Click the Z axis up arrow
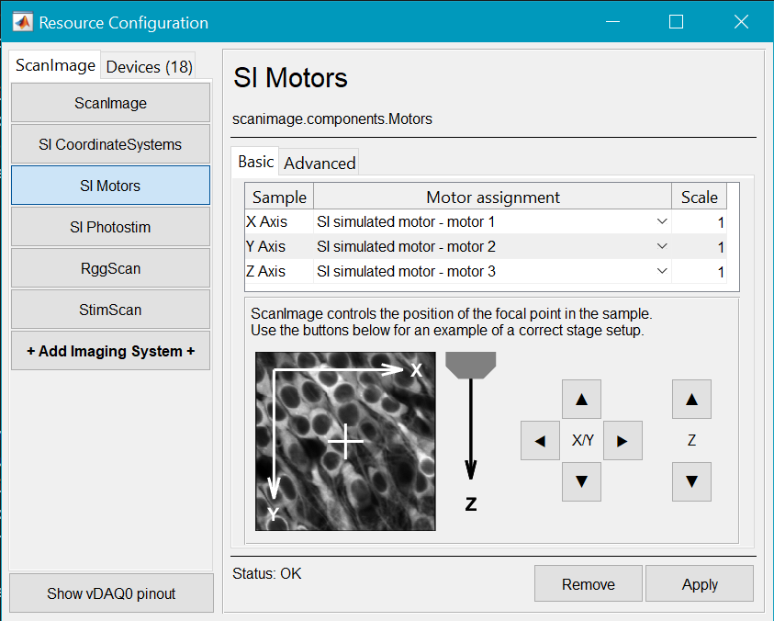774x621 pixels. pos(691,399)
